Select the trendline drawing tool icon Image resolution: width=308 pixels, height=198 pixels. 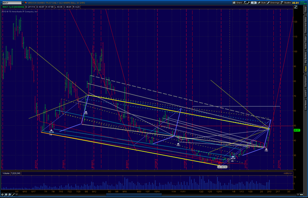[13, 195]
